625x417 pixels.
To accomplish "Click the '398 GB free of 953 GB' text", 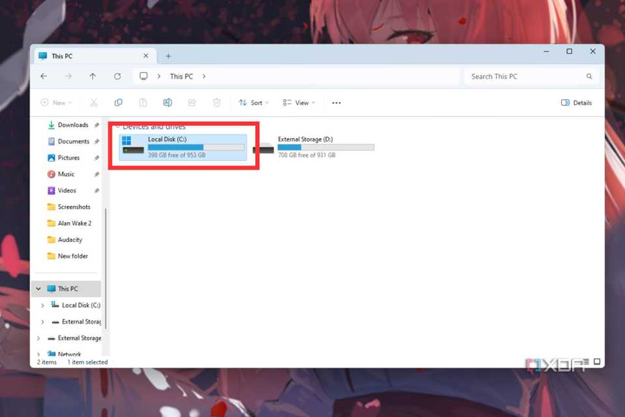I will click(x=176, y=155).
